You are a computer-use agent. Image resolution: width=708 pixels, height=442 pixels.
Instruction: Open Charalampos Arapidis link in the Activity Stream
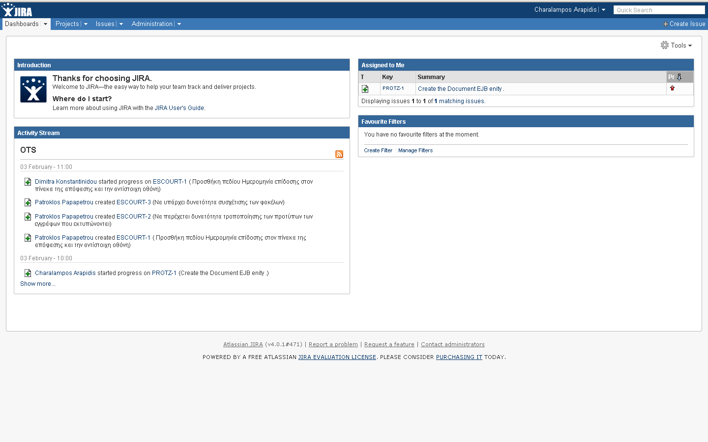65,273
